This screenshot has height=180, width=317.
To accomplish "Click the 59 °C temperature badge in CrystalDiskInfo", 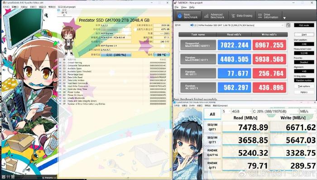I will coord(161,55).
